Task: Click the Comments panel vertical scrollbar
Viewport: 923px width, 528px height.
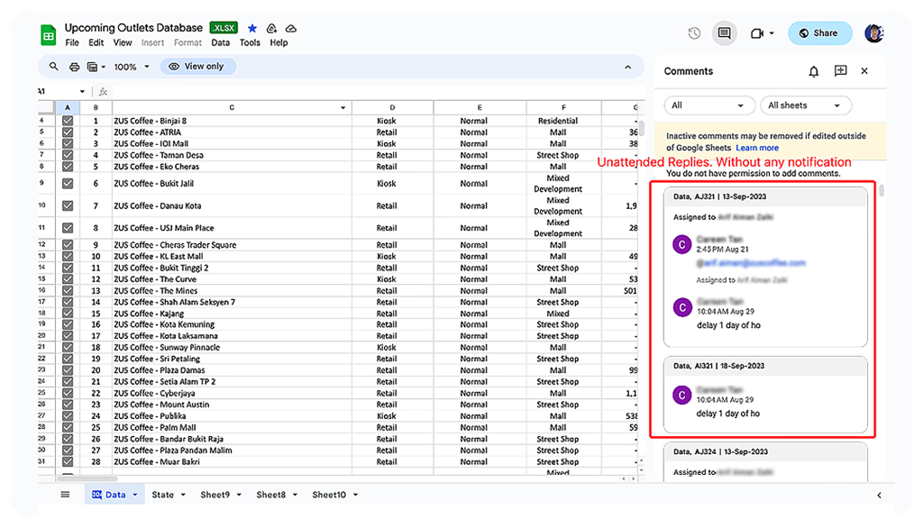Action: tap(882, 191)
